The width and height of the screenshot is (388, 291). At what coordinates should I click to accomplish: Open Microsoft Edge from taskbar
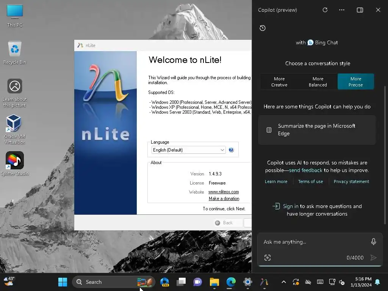pyautogui.click(x=231, y=282)
